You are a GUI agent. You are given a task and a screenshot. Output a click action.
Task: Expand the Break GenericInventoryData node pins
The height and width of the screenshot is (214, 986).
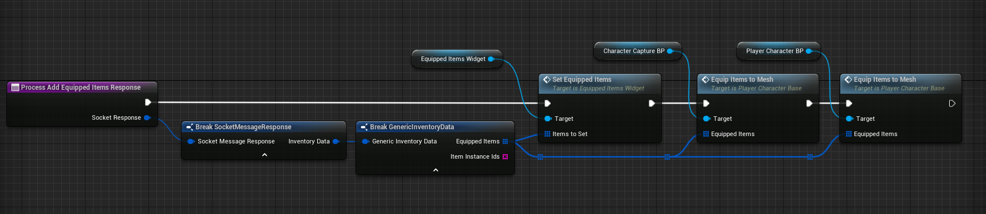435,170
